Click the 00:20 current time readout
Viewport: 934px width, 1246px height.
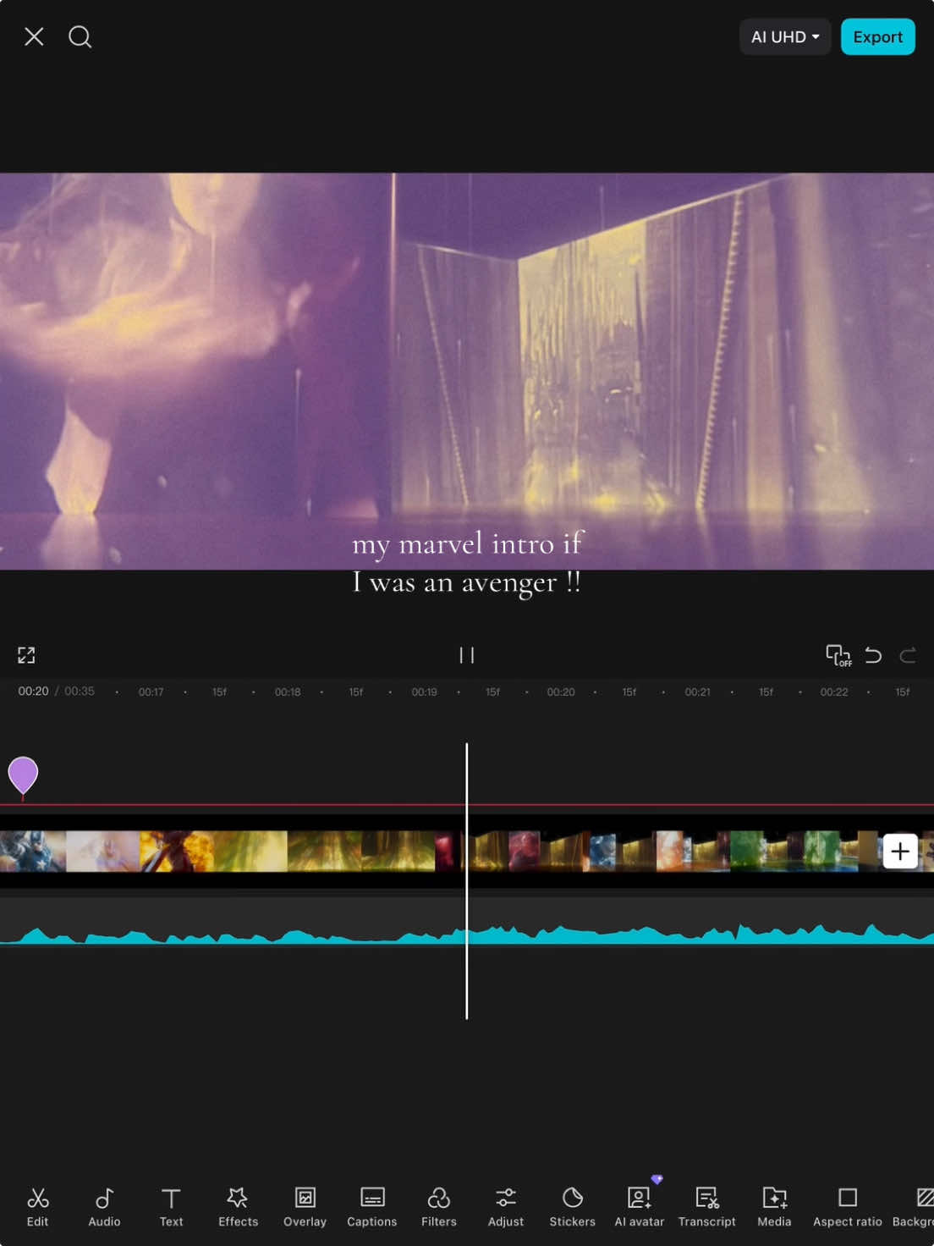[x=33, y=692]
